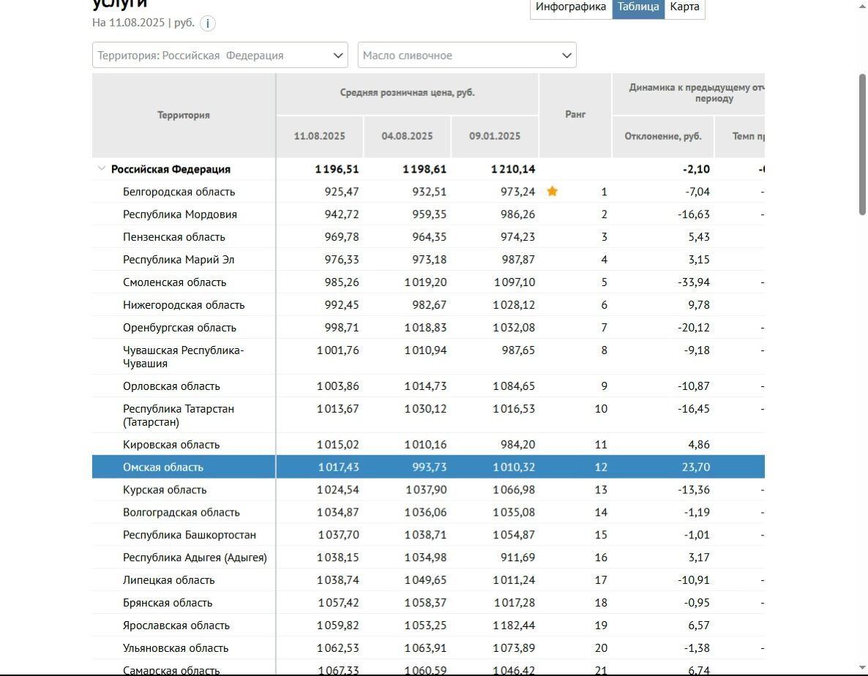Screen dimensions: 868x676
Task: Click the 09.01.2025 column header
Action: coord(495,137)
